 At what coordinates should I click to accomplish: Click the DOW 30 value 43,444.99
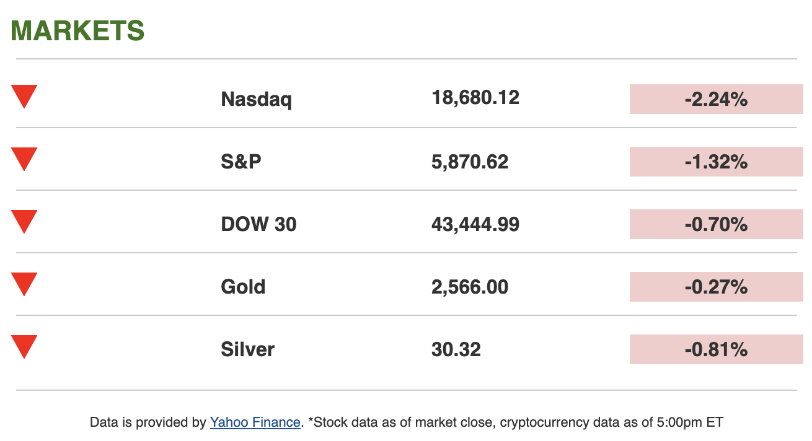475,224
